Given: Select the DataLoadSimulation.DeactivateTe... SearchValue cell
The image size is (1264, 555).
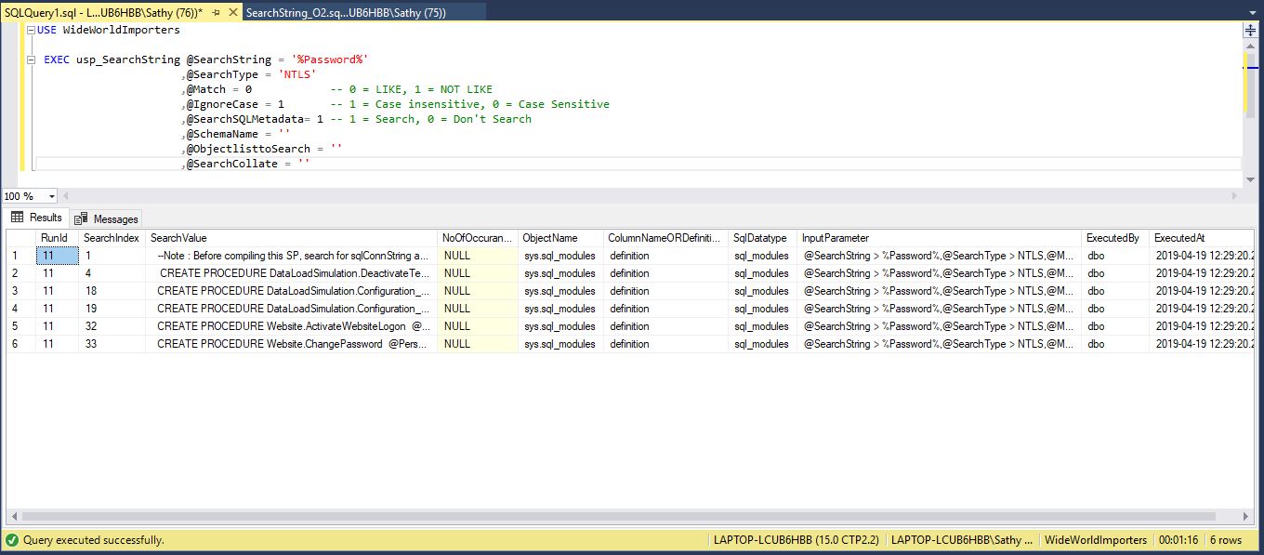Looking at the screenshot, I should [291, 273].
